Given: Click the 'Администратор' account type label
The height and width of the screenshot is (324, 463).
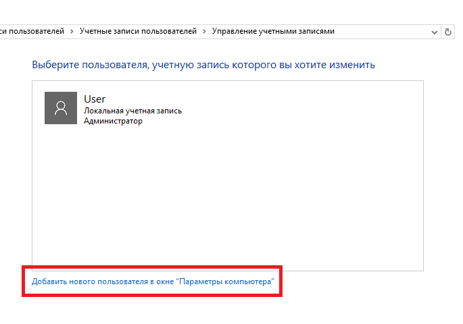Looking at the screenshot, I should pyautogui.click(x=113, y=121).
